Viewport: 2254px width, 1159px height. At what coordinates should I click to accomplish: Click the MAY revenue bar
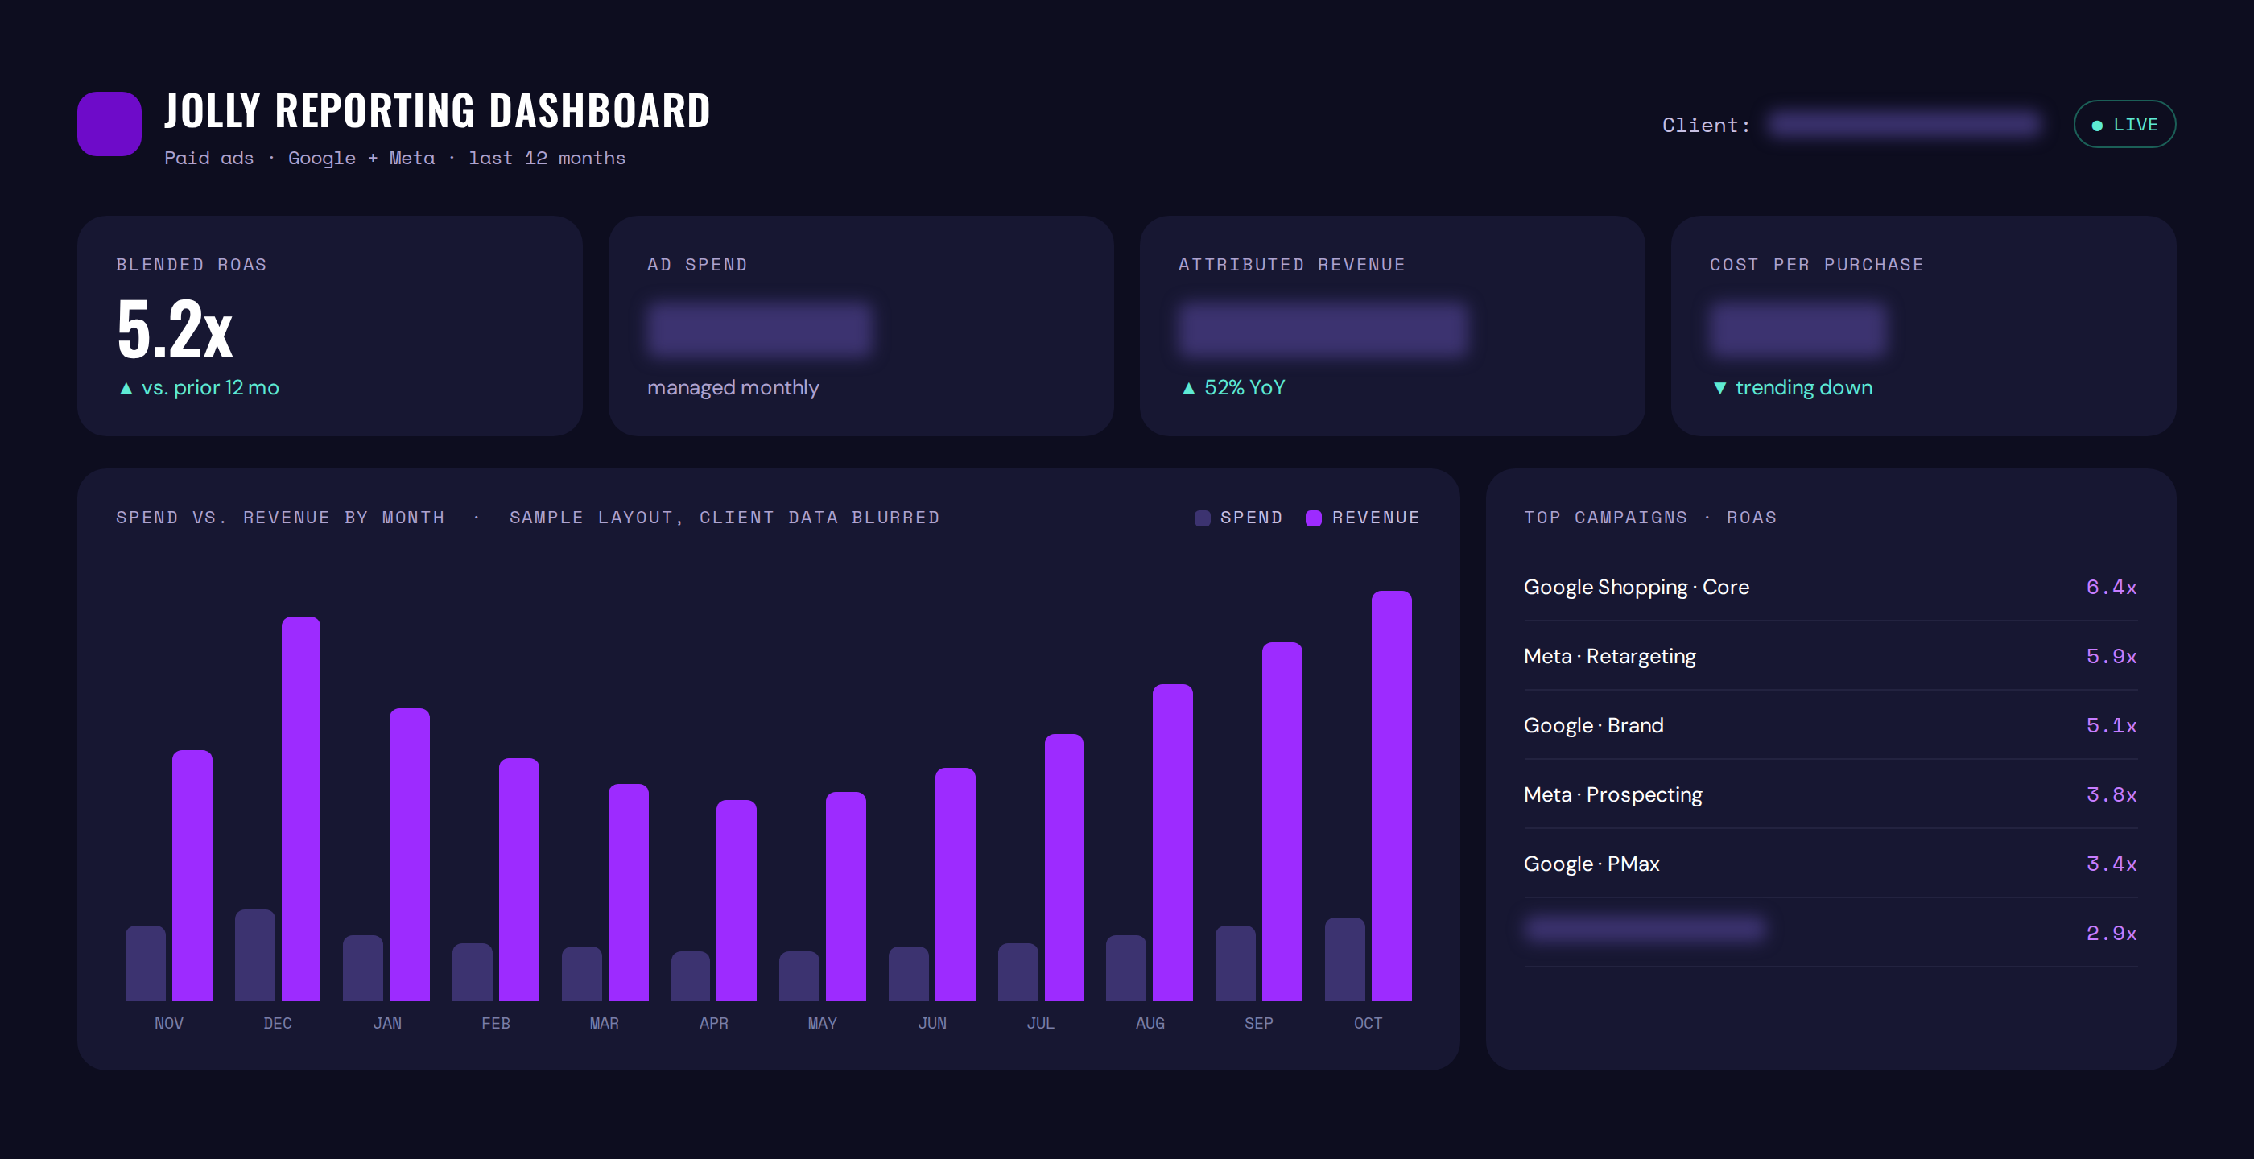tap(845, 897)
